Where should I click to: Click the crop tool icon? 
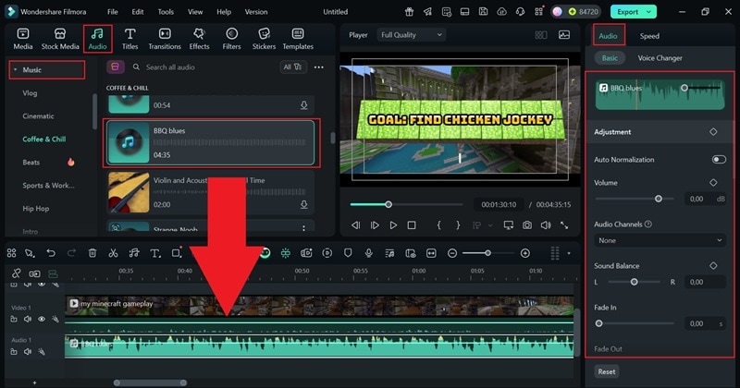tap(176, 253)
